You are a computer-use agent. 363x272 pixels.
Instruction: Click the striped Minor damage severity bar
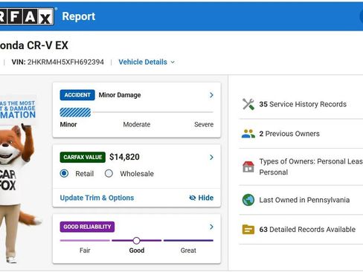(x=75, y=112)
